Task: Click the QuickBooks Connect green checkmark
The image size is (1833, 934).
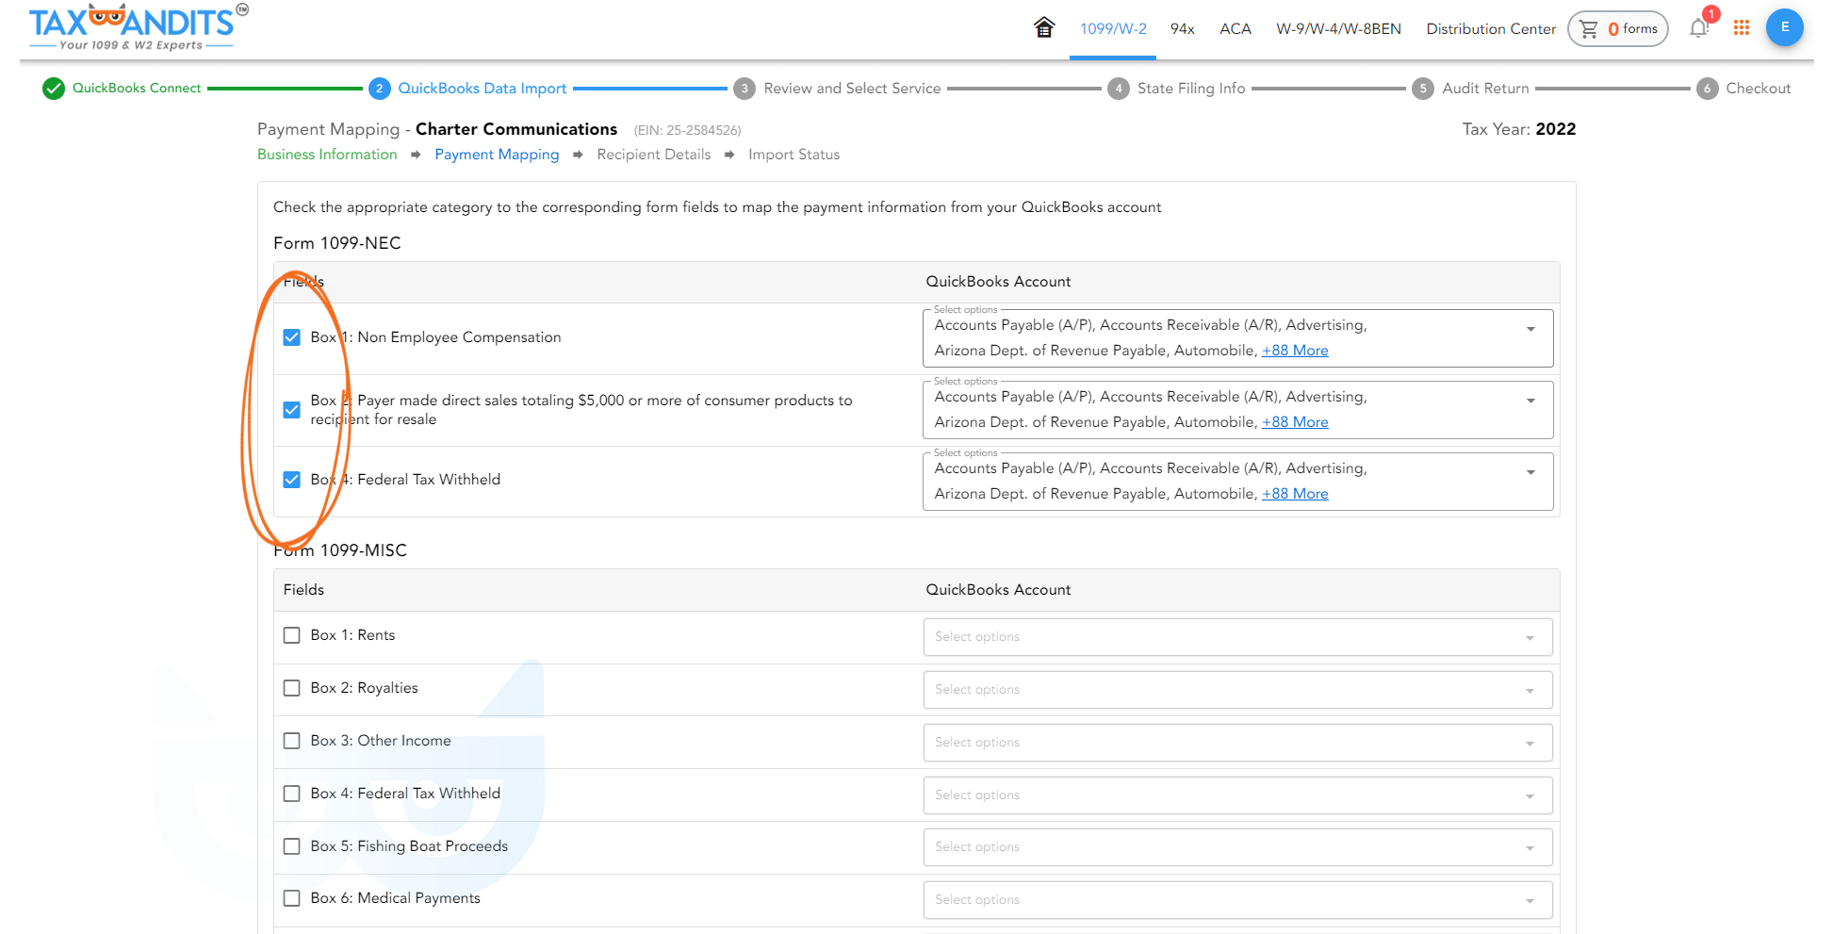Action: tap(54, 89)
